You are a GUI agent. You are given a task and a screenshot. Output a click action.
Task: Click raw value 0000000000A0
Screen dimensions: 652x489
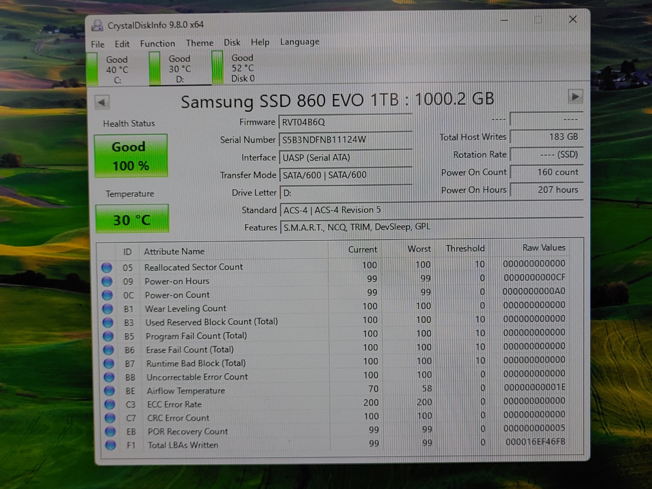click(x=534, y=291)
